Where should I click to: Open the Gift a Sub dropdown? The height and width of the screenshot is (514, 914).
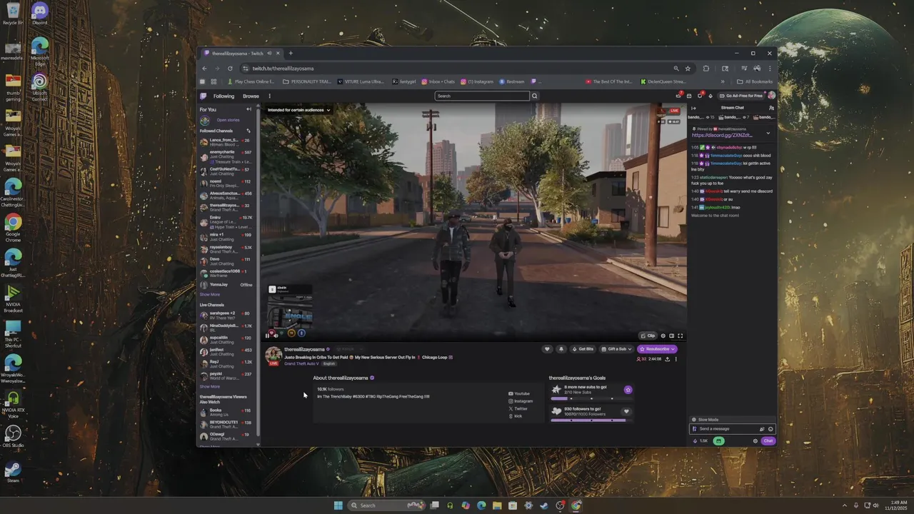pyautogui.click(x=617, y=349)
